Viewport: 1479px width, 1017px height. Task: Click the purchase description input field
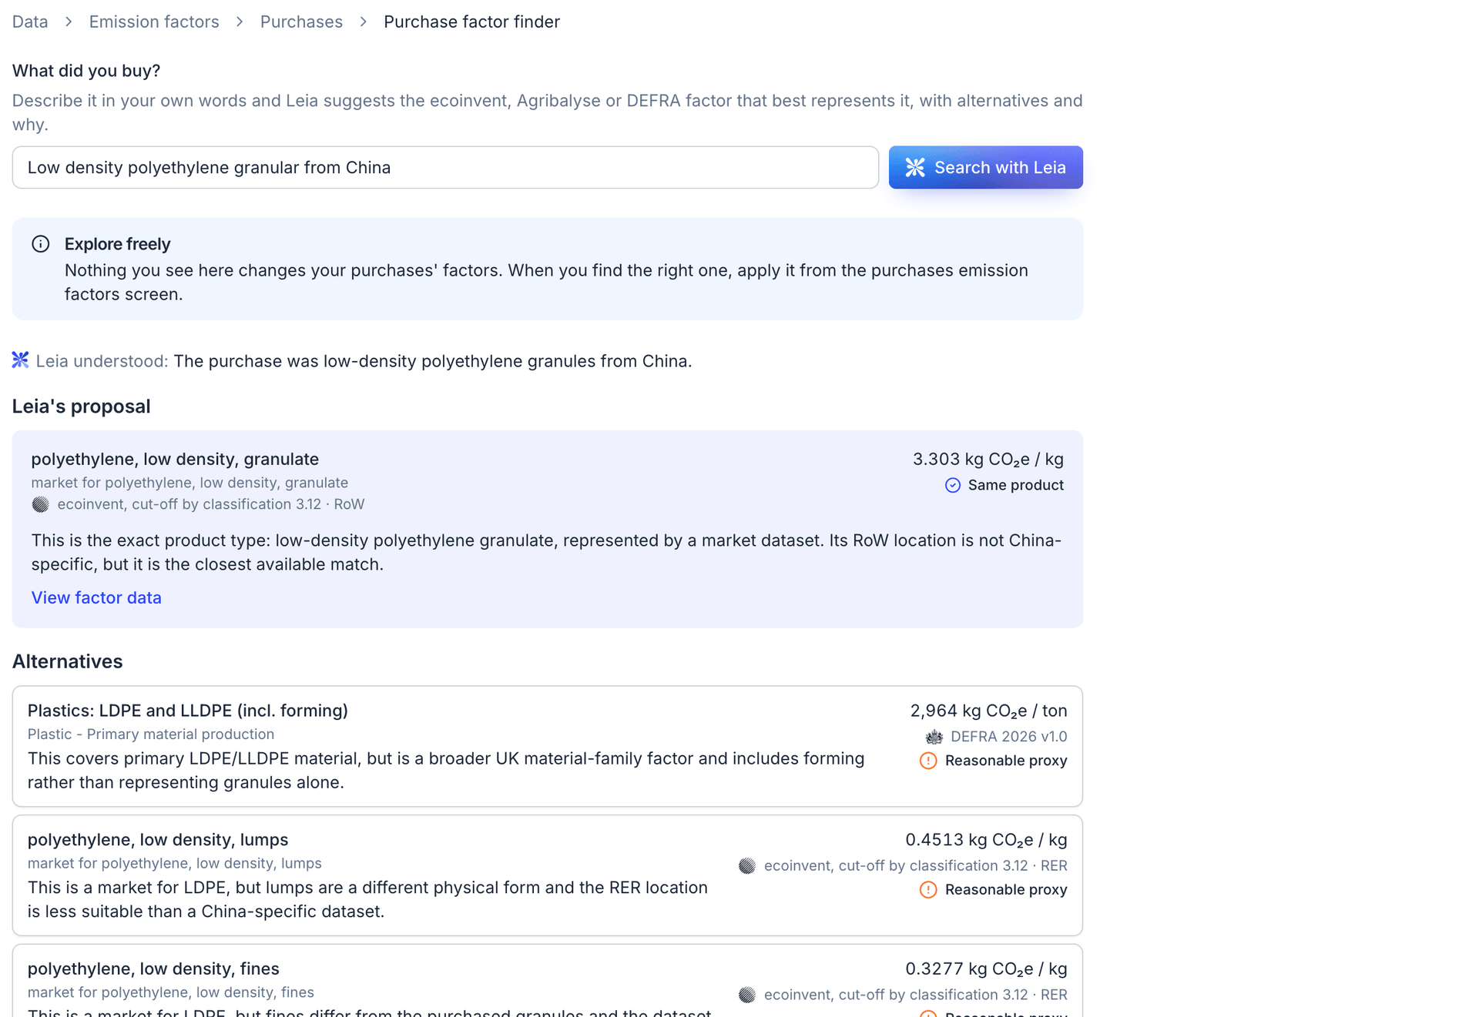pos(445,167)
